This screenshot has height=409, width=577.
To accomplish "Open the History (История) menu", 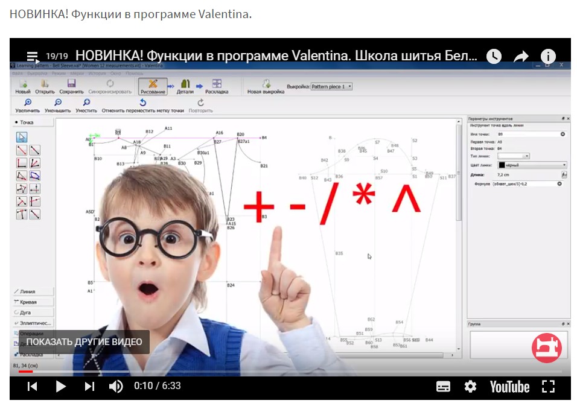I will pos(97,73).
